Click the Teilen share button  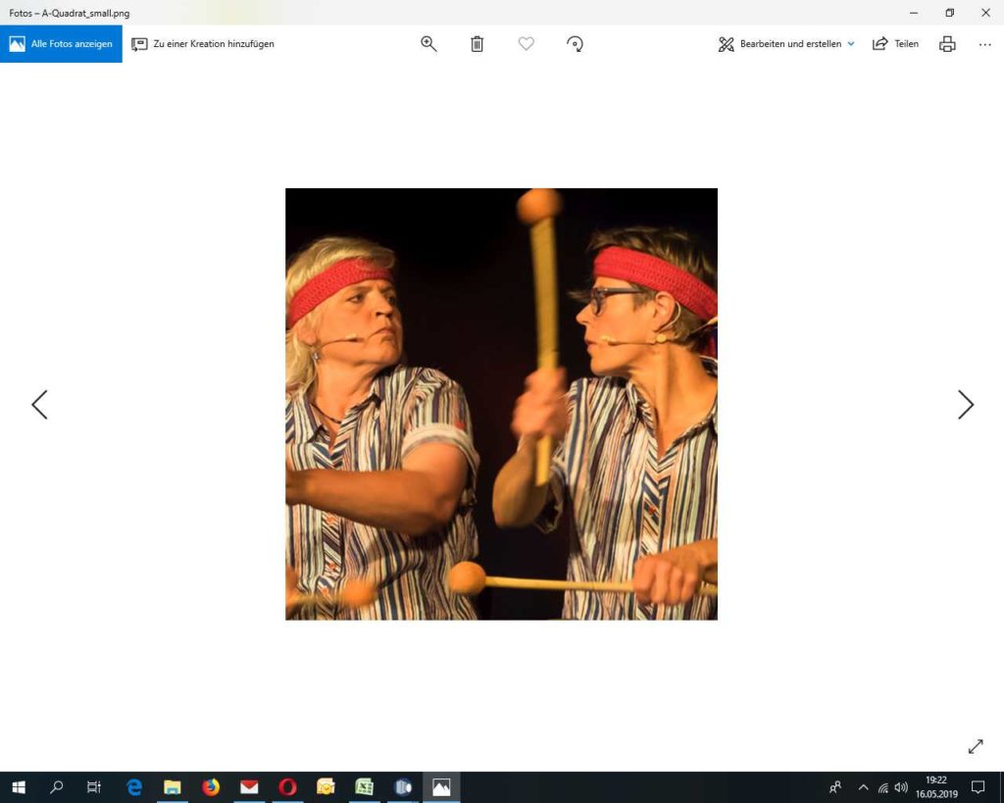click(896, 43)
